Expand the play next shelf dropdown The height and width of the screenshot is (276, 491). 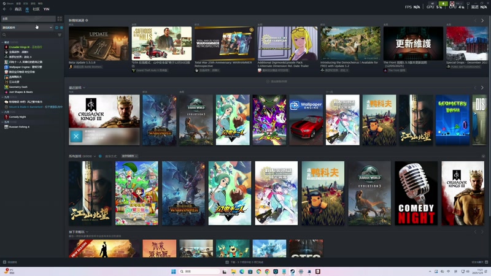click(x=87, y=232)
